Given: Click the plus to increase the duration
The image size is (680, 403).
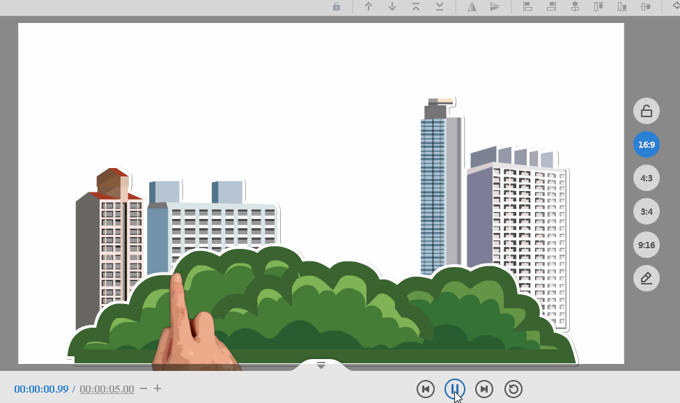Looking at the screenshot, I should [157, 389].
